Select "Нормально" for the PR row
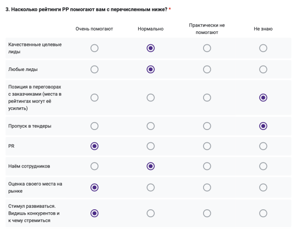The height and width of the screenshot is (229, 295). (x=150, y=146)
